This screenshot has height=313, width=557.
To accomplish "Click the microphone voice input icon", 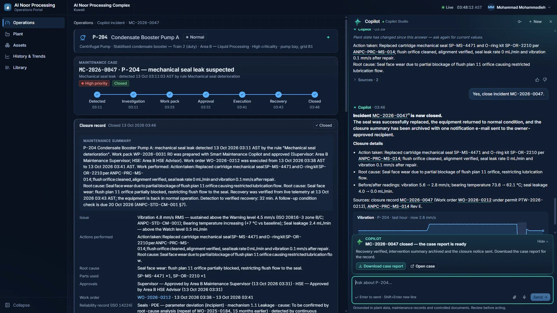I will 524,297.
